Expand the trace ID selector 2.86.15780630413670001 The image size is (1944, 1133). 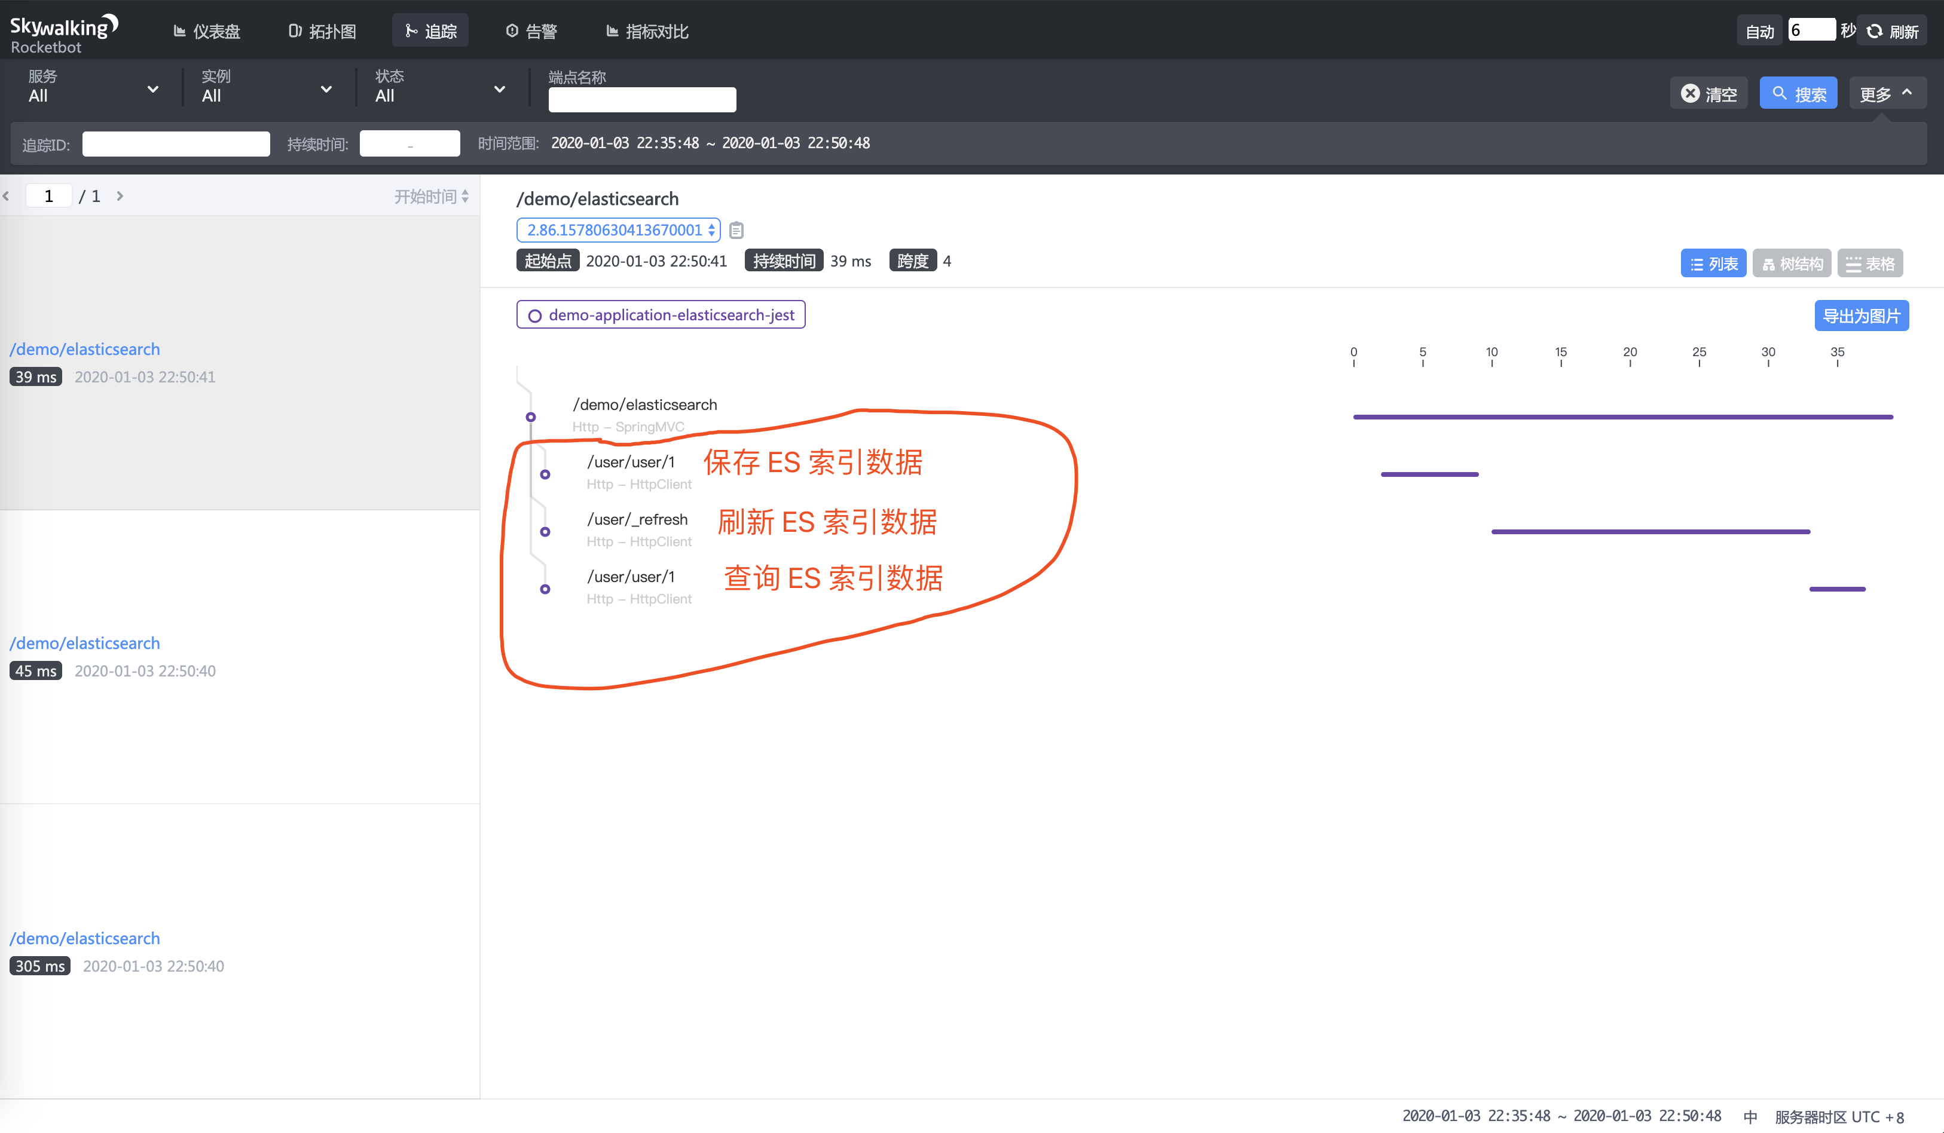pyautogui.click(x=618, y=230)
